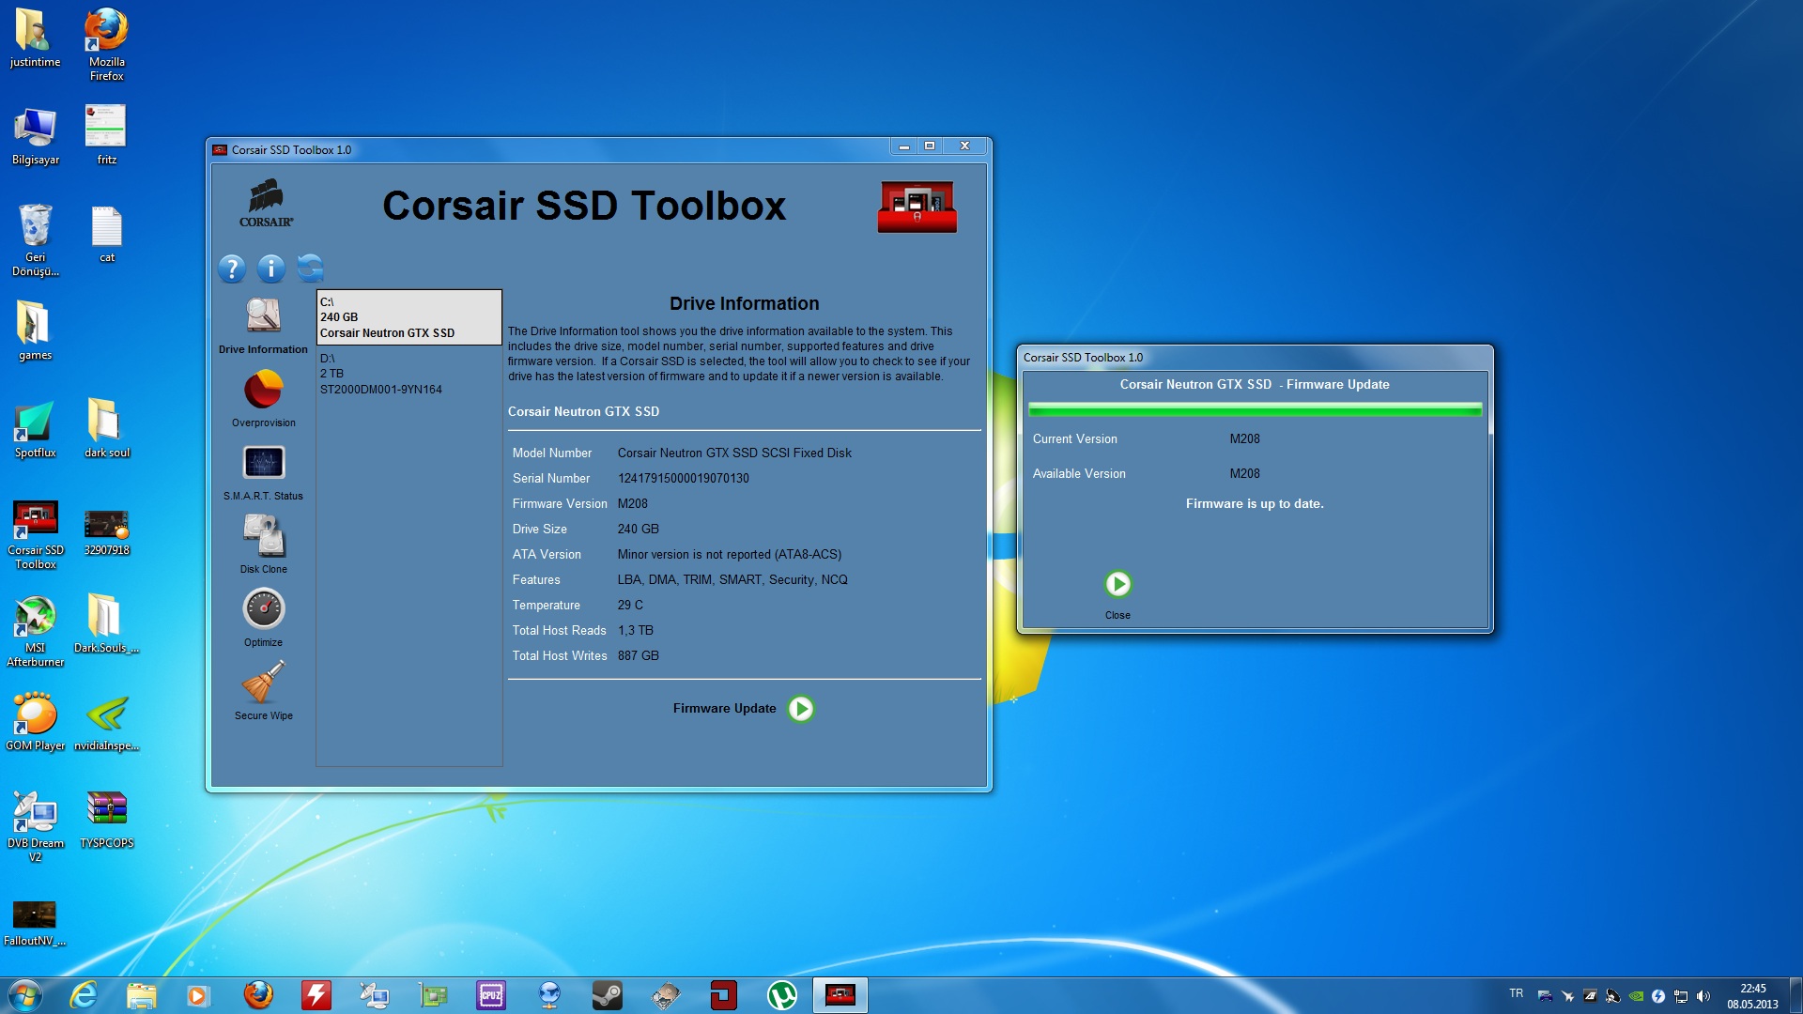Open the 32907918 desktop file

[106, 533]
